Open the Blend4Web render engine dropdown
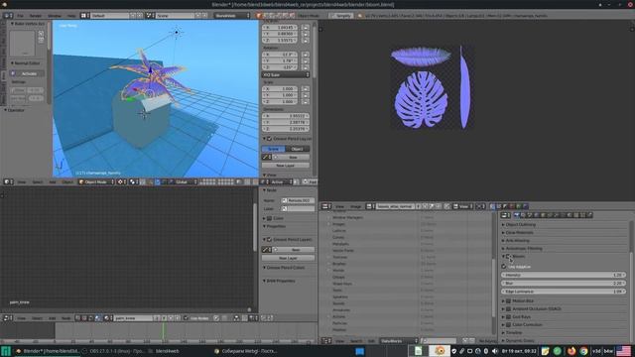Viewport: 635px width, 357px height. (232, 16)
